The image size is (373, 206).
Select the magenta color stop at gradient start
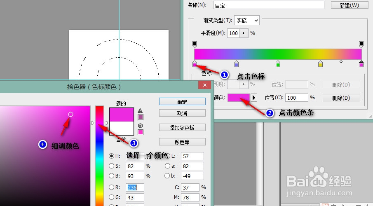195,64
